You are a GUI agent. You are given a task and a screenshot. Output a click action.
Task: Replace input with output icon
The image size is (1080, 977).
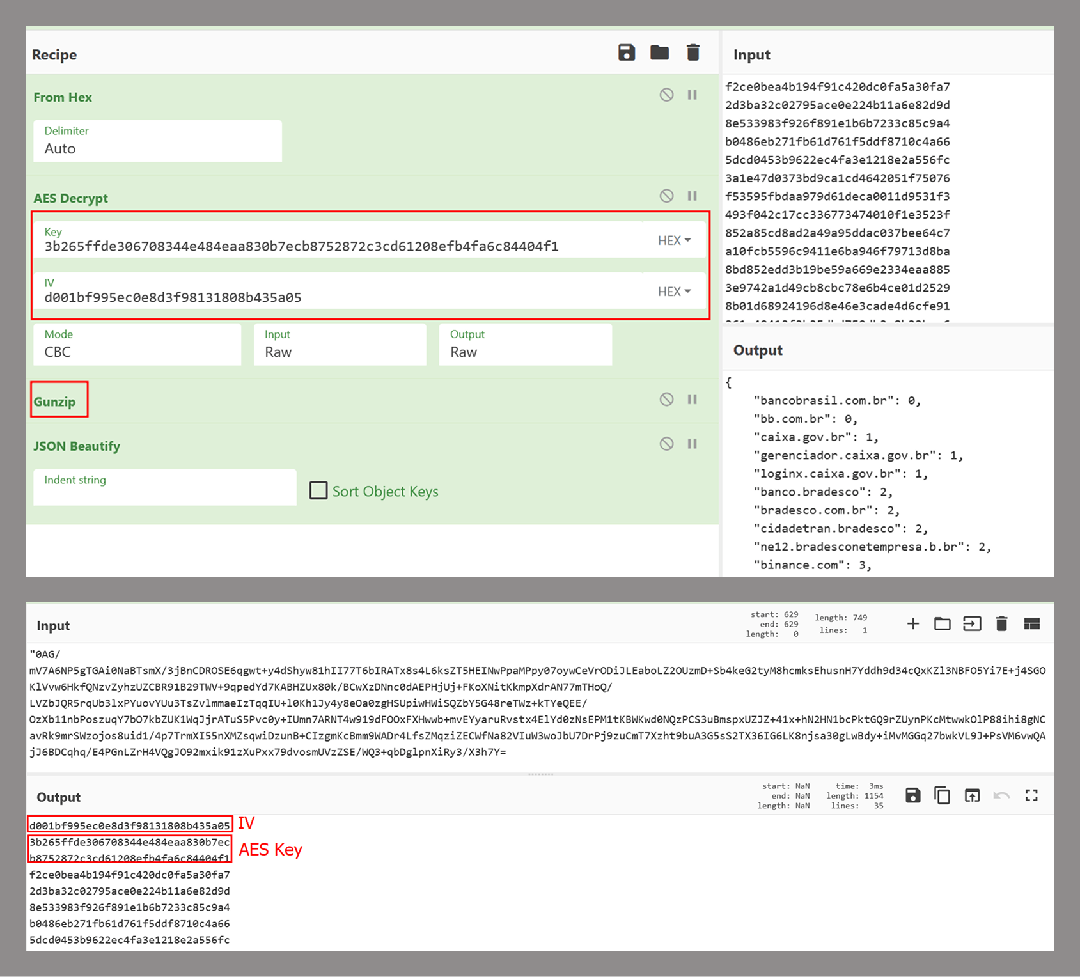click(x=972, y=795)
